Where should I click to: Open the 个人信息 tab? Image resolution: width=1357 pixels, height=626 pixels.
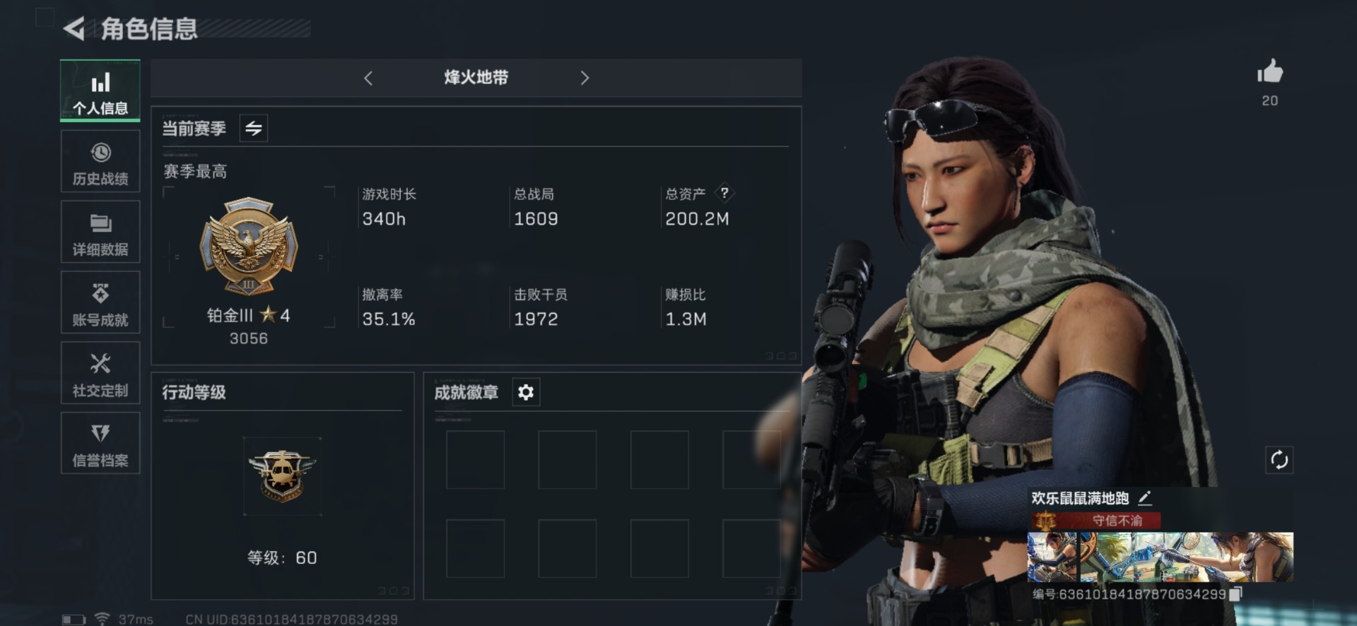point(100,91)
